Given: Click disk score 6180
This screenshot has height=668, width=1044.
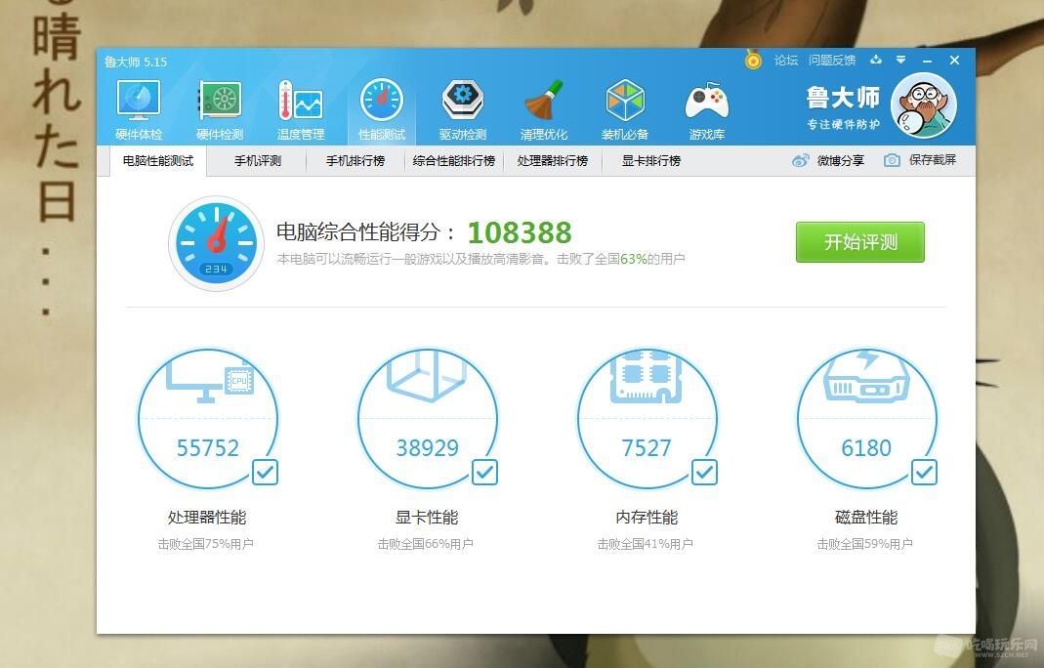Looking at the screenshot, I should pyautogui.click(x=866, y=447).
